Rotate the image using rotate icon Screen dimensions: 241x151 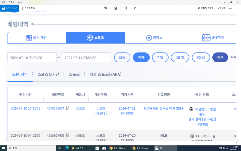[126, 8]
